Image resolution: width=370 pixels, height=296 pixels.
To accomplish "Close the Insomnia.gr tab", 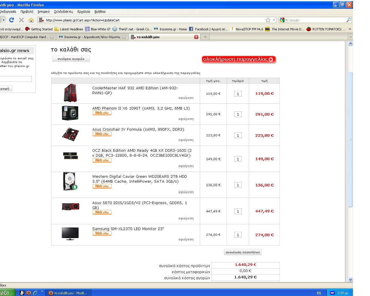I will 124,37.
